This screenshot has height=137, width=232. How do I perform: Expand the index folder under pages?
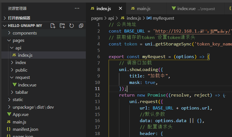click(x=12, y=63)
